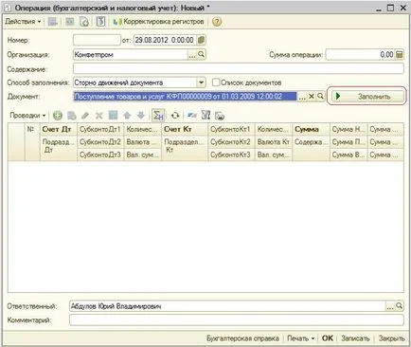Click the Валюта Кт column header
Screen dimensions: 411x347
click(x=274, y=142)
